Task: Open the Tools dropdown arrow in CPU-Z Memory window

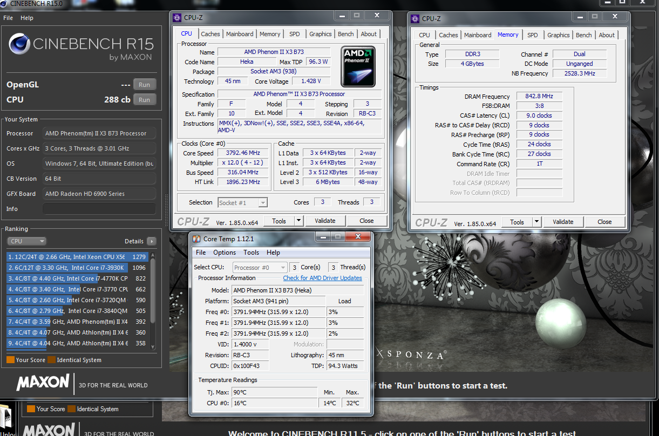Action: tap(536, 222)
